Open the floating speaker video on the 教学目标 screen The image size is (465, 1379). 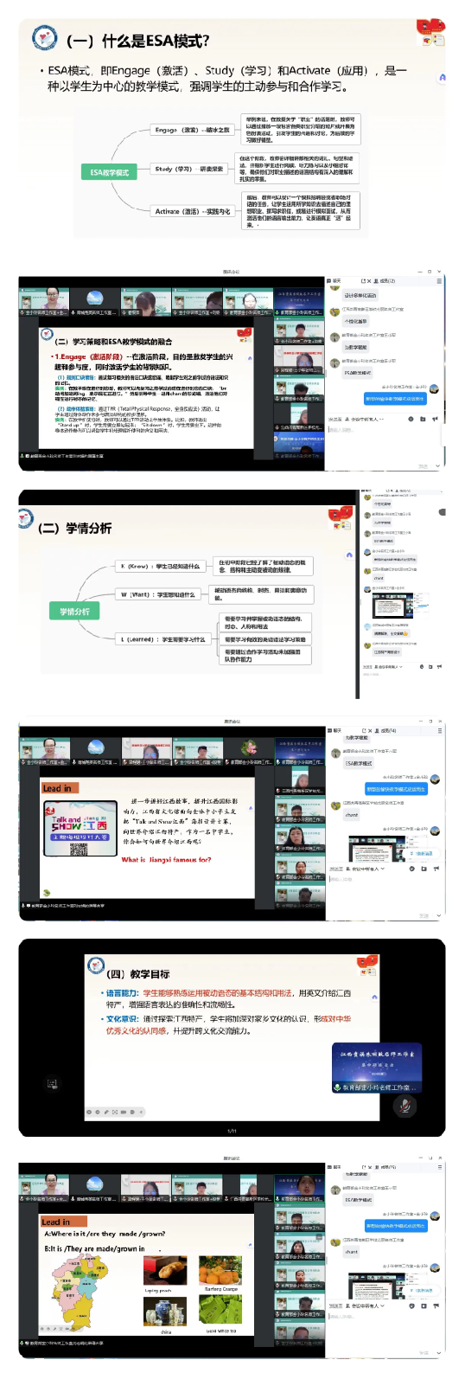(377, 1068)
